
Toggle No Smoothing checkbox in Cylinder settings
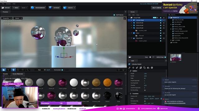[145, 90]
